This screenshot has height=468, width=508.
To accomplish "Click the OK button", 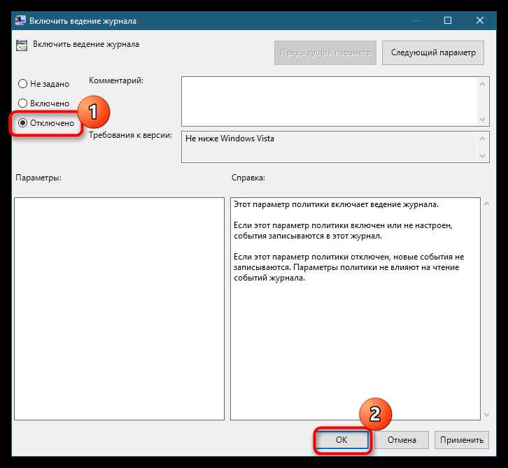I will (x=342, y=440).
